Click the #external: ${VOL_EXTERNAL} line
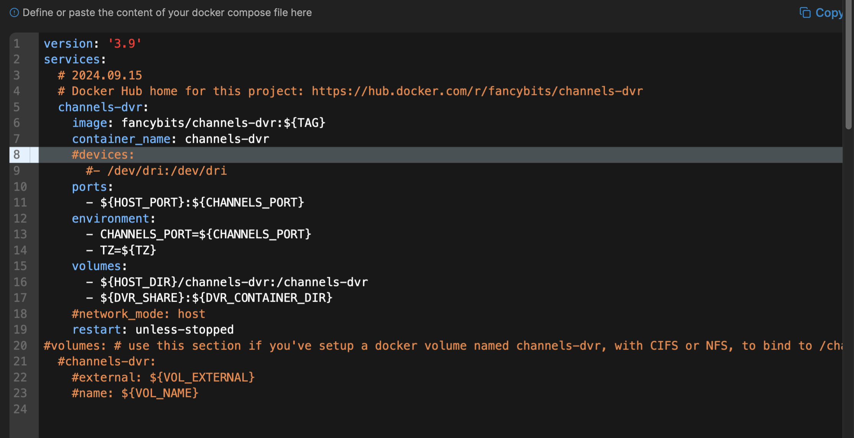This screenshot has height=438, width=854. (163, 378)
